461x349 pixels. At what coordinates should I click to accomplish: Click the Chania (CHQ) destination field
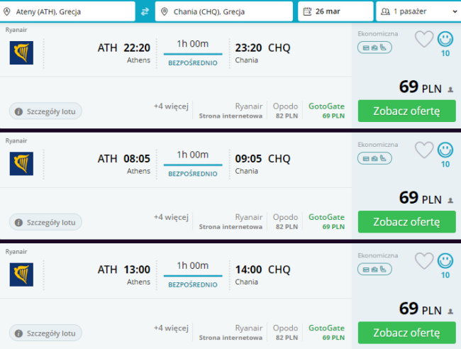[x=224, y=11]
